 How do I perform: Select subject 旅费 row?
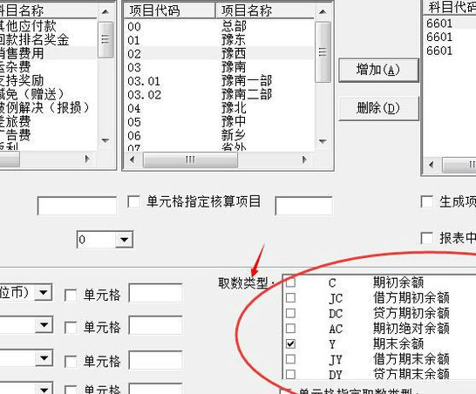coord(48,122)
